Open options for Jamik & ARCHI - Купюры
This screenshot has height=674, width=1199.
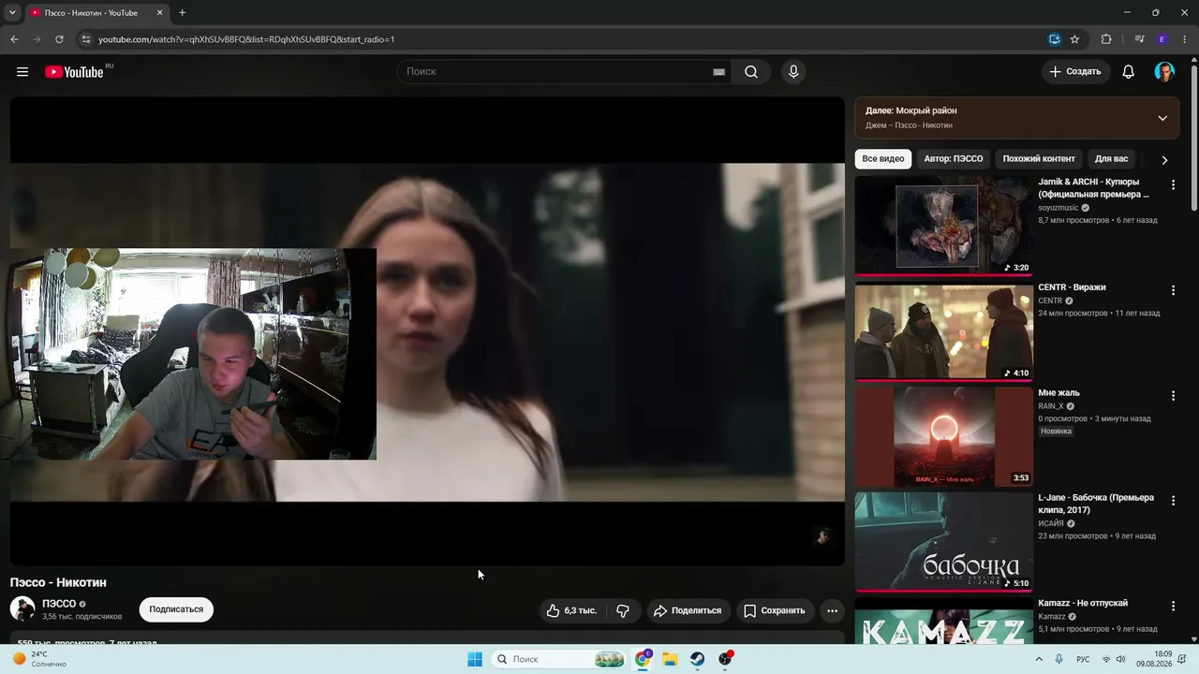pyautogui.click(x=1173, y=185)
